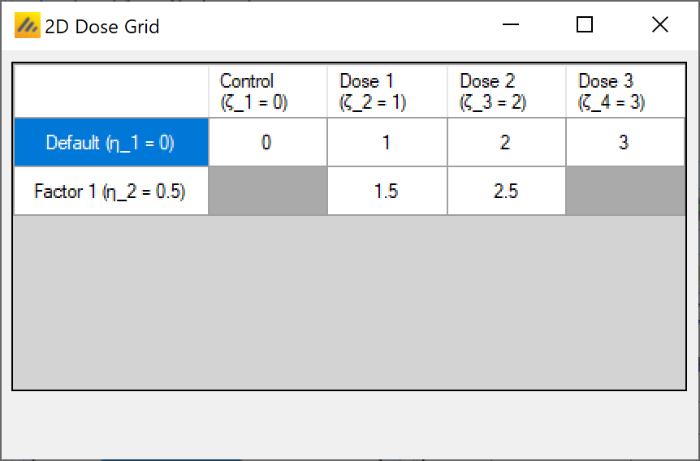Click the empty gray area below the grid
Viewport: 700px width, 461px height.
click(349, 300)
